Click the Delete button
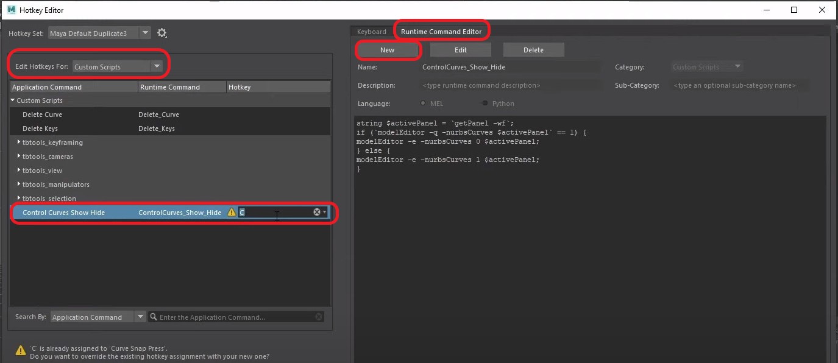Image resolution: width=838 pixels, height=363 pixels. pyautogui.click(x=533, y=50)
